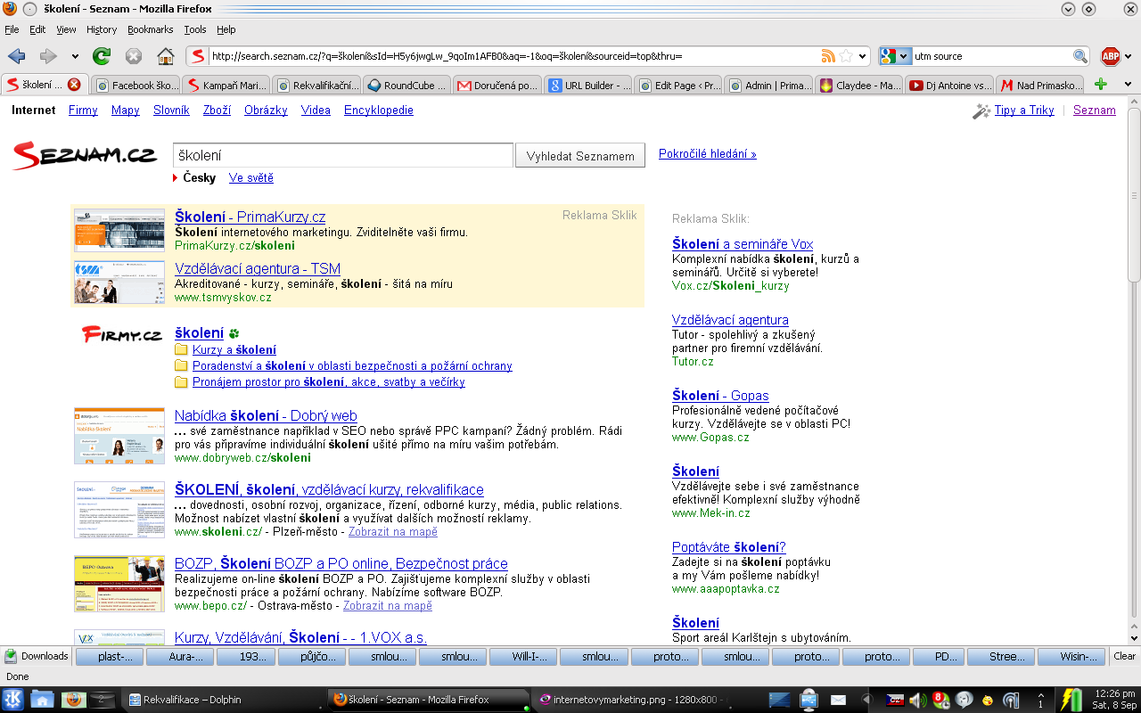
Task: Bookmark this page with the star icon
Action: tap(846, 56)
